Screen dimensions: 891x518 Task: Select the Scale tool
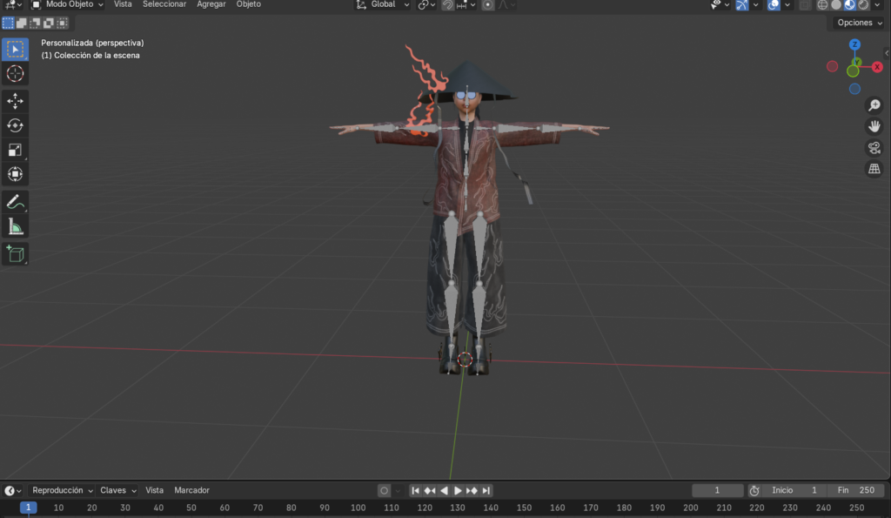[15, 150]
